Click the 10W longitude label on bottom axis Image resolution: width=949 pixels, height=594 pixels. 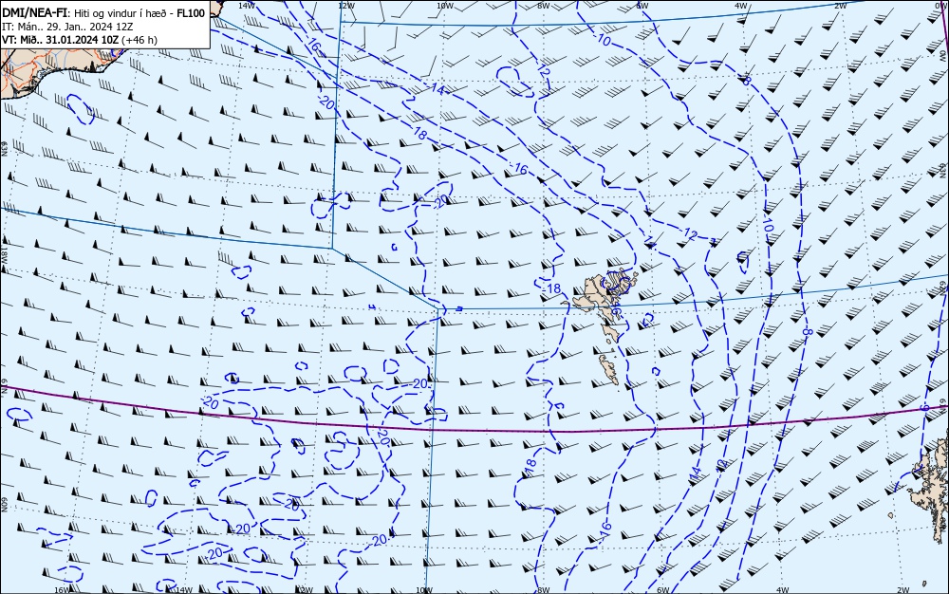point(424,590)
